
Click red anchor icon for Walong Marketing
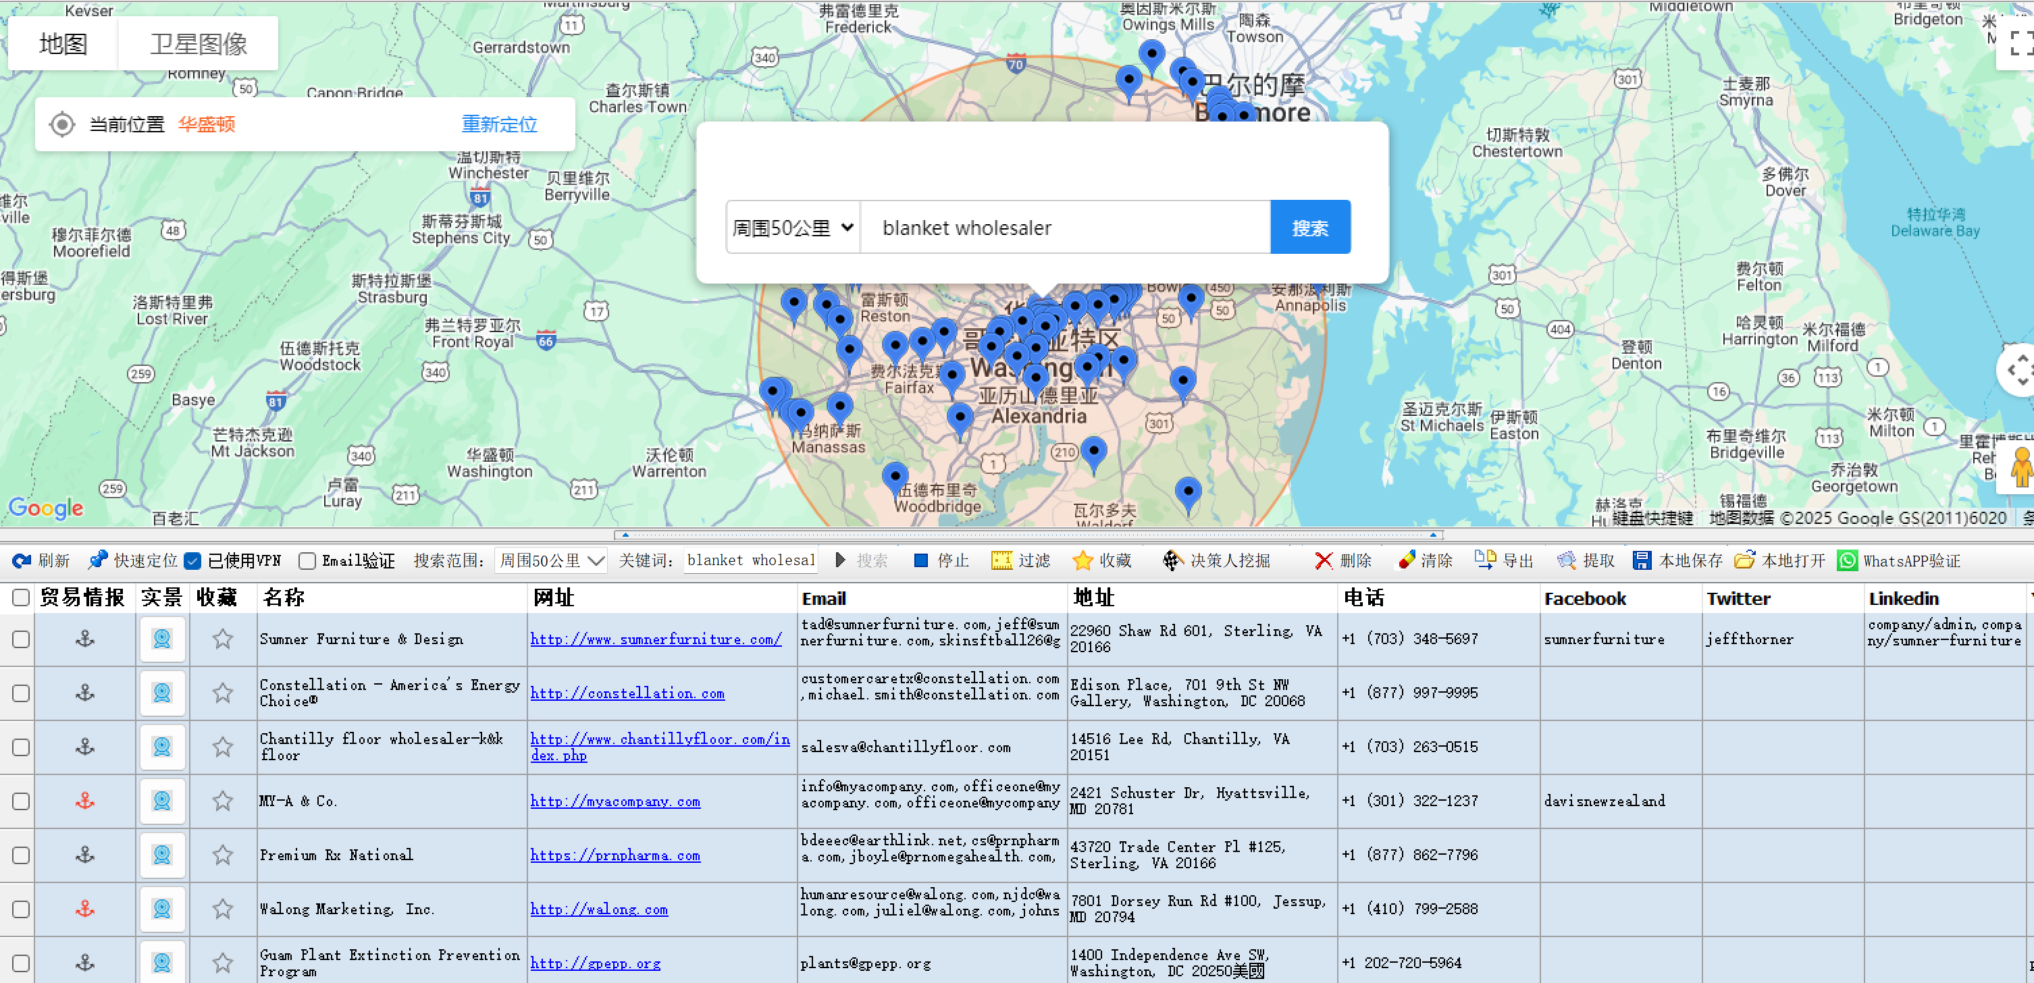click(x=85, y=909)
